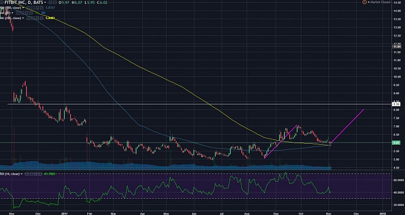Click the 8.36 price label on the axis

click(396, 104)
